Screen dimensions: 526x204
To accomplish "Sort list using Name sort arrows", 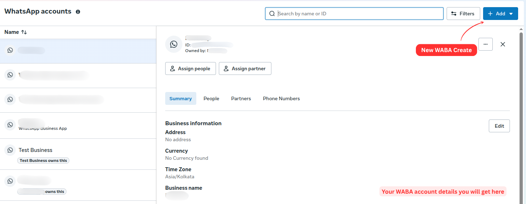I will click(24, 32).
